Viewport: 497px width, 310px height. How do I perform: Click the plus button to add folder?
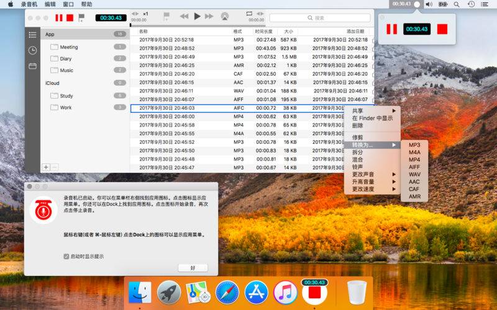(46, 167)
